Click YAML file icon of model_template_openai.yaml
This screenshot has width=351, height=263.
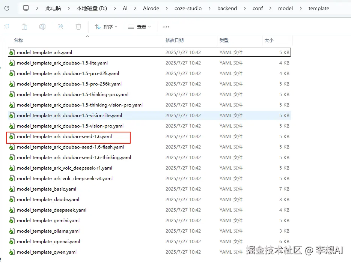[x=12, y=242]
